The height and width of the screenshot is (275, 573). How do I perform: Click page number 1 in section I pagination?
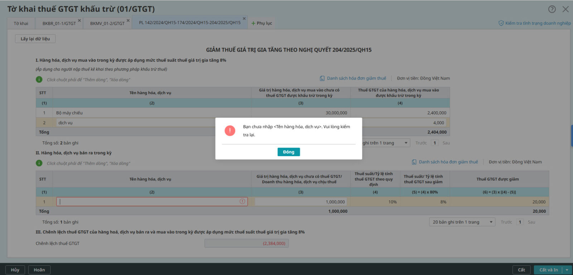[x=435, y=143]
